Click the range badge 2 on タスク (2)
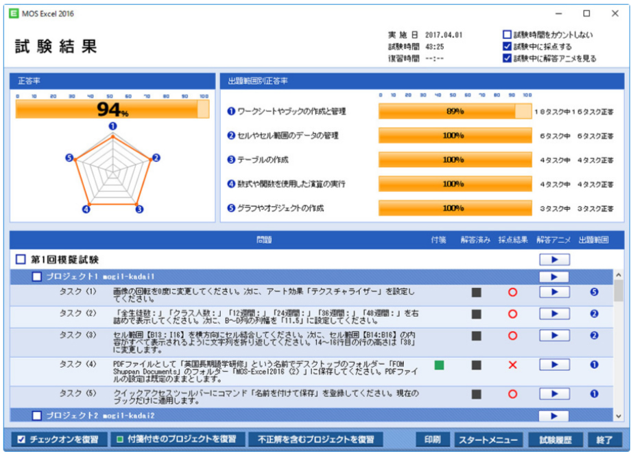Image resolution: width=633 pixels, height=454 pixels. point(594,313)
